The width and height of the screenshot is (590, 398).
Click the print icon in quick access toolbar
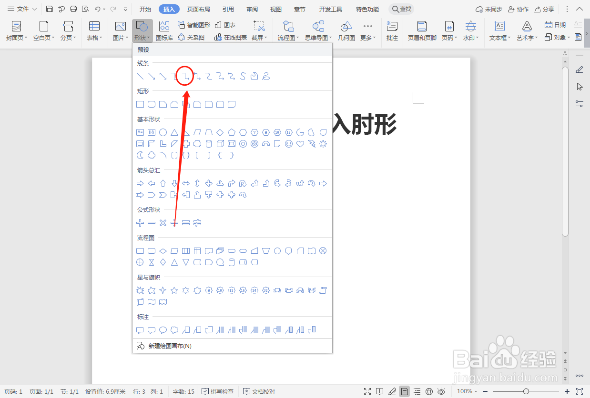pos(73,9)
